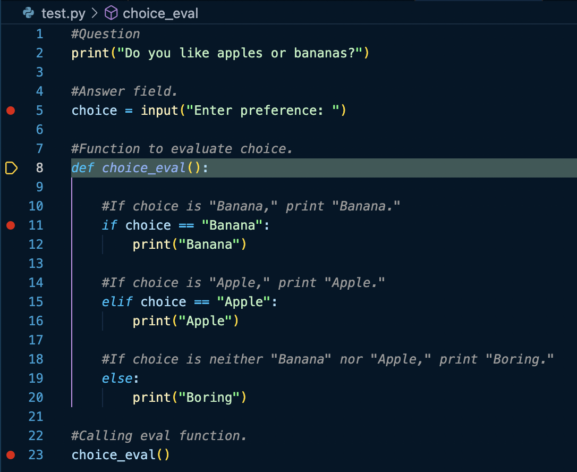
Task: Click the choice_eval symbol cube icon
Action: click(x=111, y=13)
